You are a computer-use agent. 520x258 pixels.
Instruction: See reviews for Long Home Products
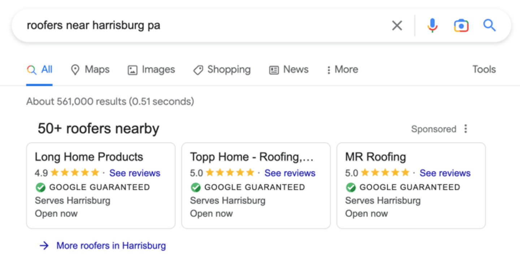coord(135,173)
